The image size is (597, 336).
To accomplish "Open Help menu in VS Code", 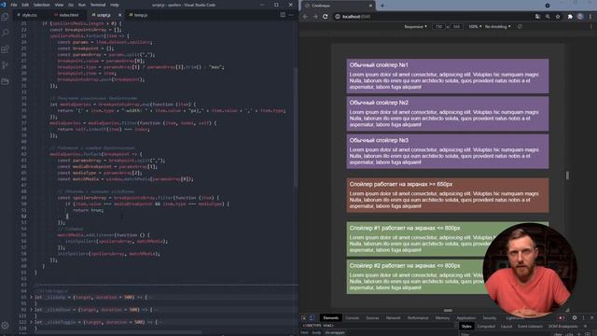I will tap(114, 5).
